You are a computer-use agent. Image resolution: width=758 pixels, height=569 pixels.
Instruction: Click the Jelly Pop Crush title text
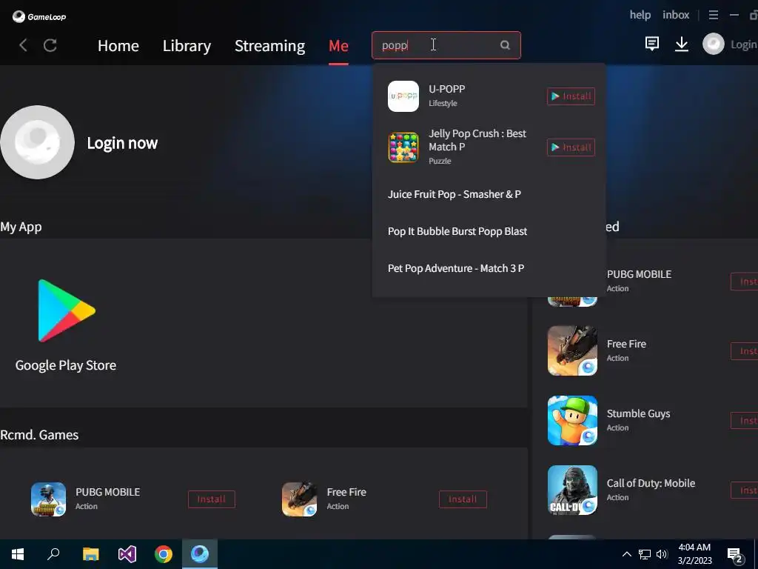477,140
